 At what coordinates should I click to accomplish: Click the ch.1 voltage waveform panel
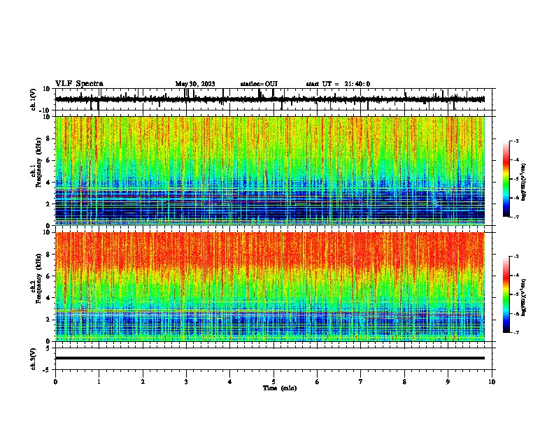pyautogui.click(x=275, y=99)
